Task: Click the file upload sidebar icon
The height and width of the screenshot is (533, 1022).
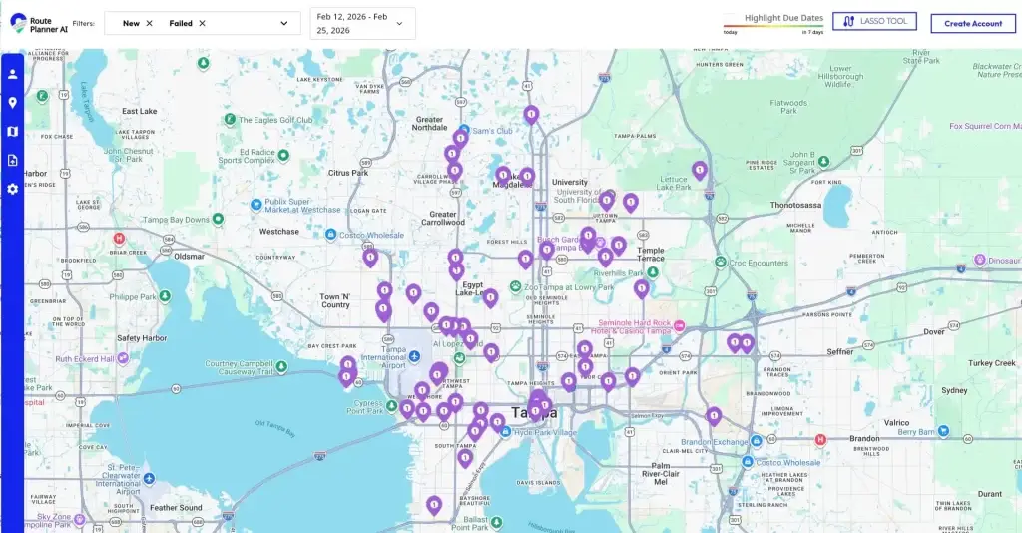Action: pos(12,160)
